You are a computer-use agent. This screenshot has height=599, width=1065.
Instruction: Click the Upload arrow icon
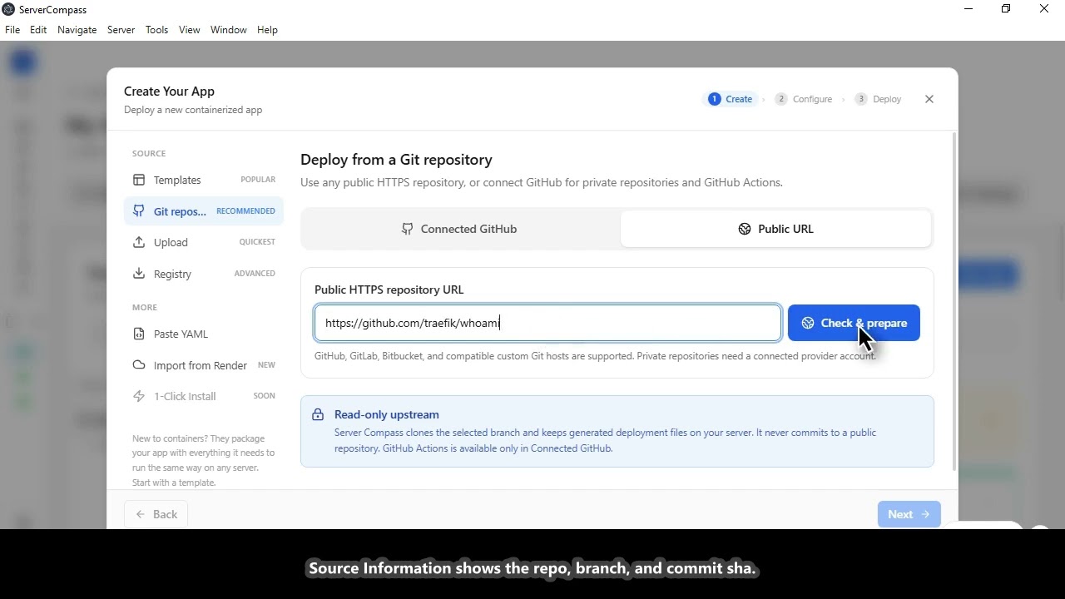pyautogui.click(x=139, y=242)
